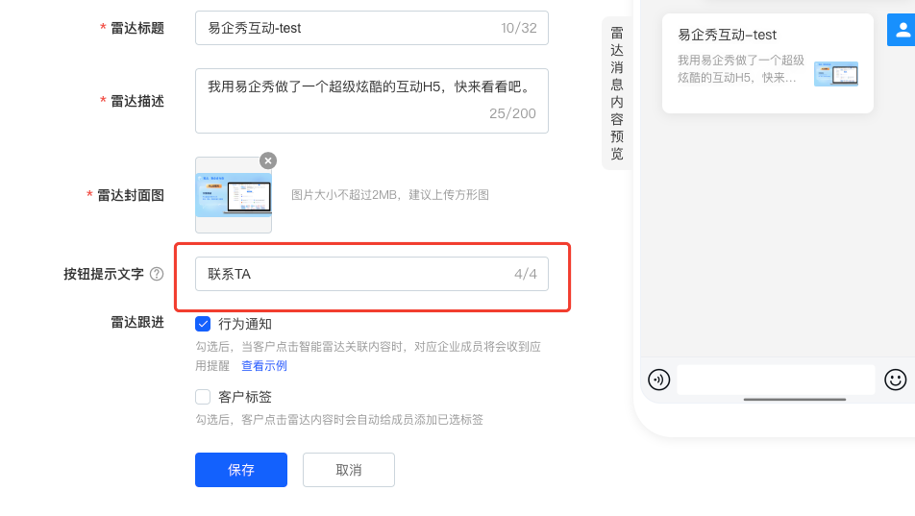The image size is (915, 516).
Task: Click the 10/32 title character counter
Action: (x=518, y=28)
